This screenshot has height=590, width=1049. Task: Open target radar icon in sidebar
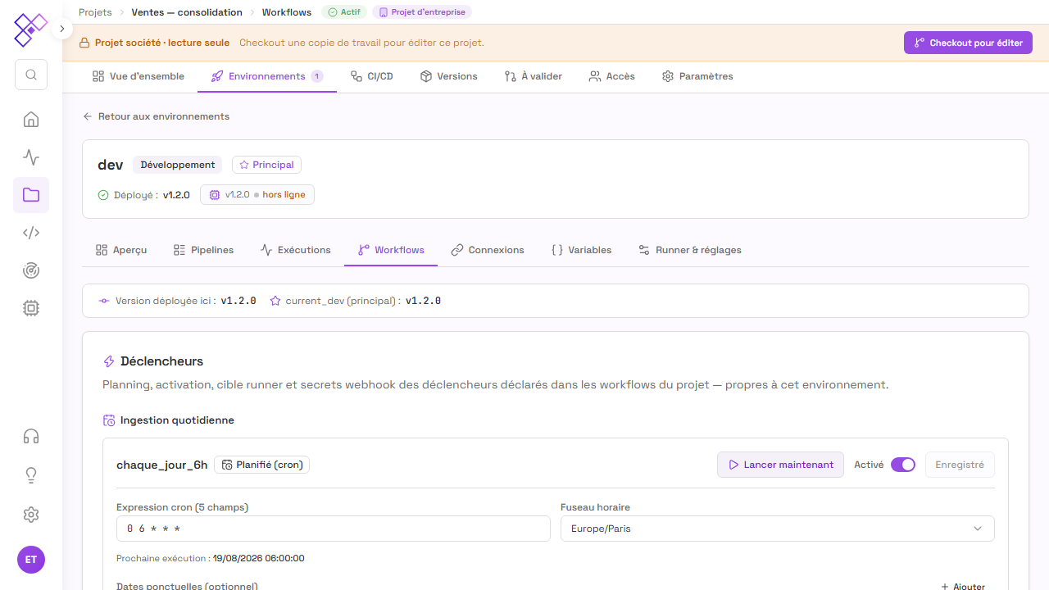(31, 270)
